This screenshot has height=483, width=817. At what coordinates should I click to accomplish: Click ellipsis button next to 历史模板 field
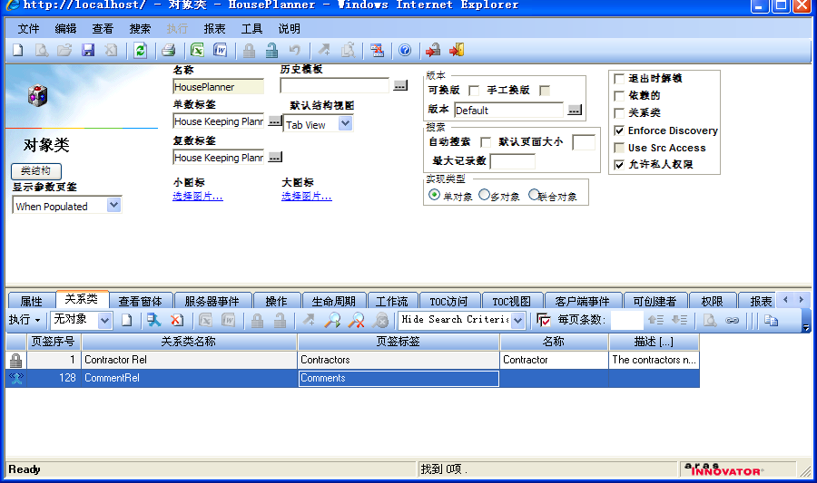click(x=400, y=85)
